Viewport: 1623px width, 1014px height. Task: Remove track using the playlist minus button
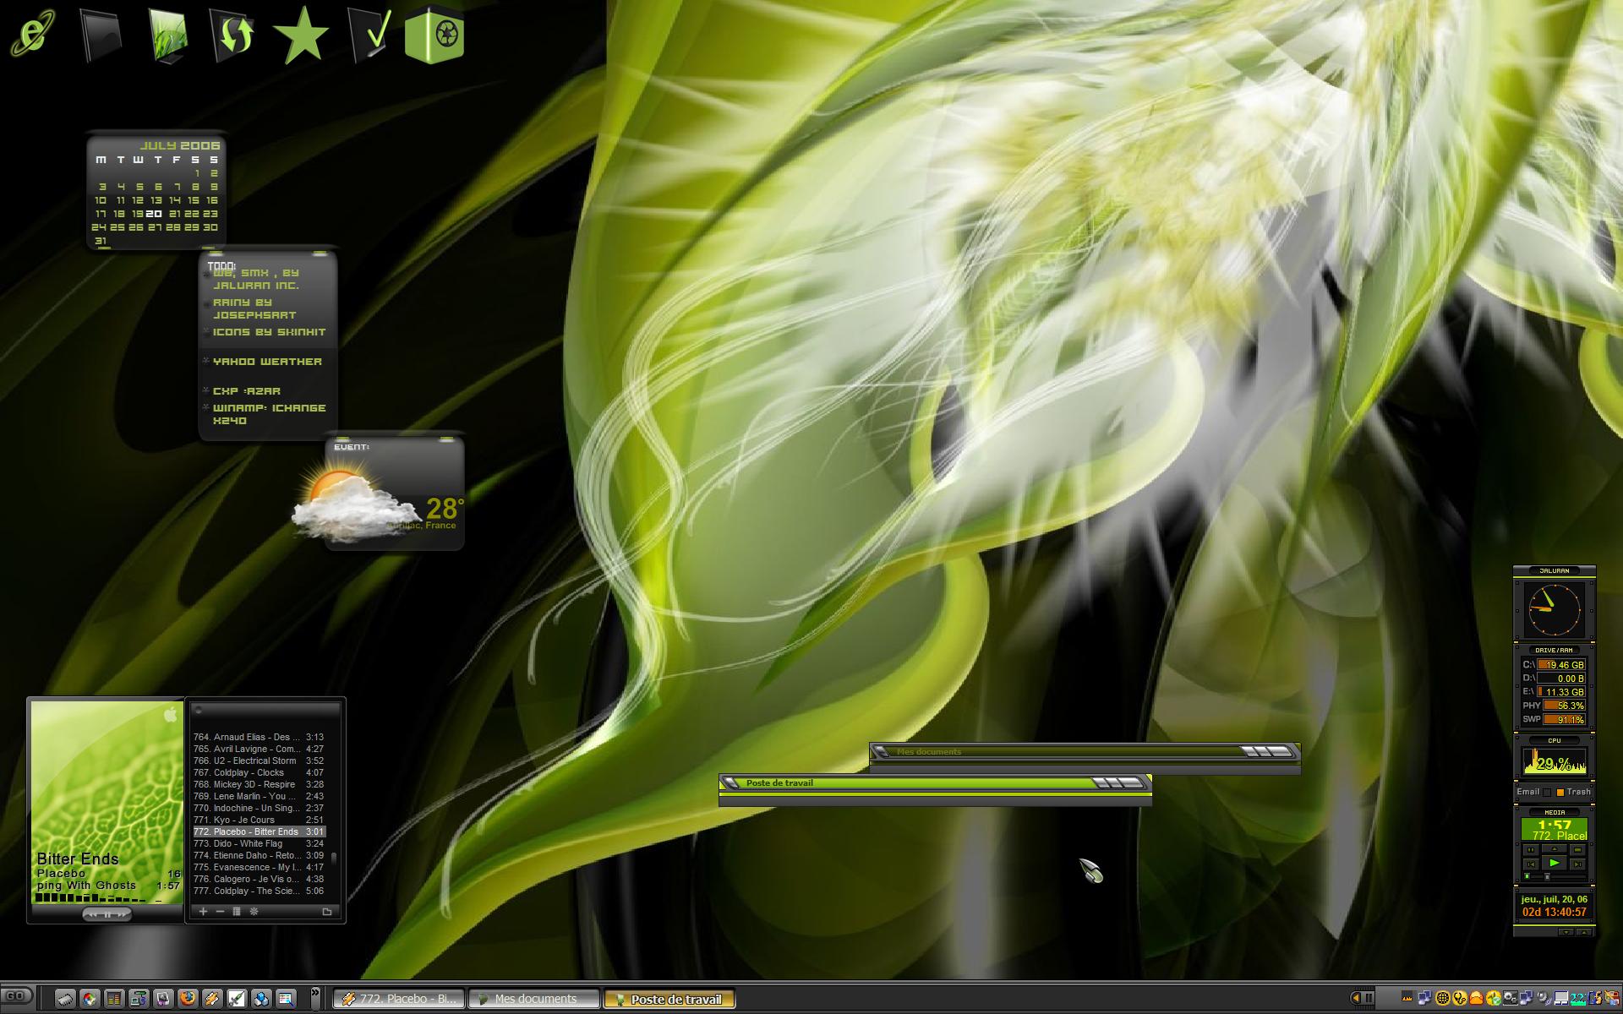220,911
